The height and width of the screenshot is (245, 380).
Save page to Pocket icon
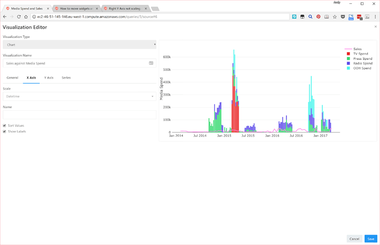(x=343, y=16)
